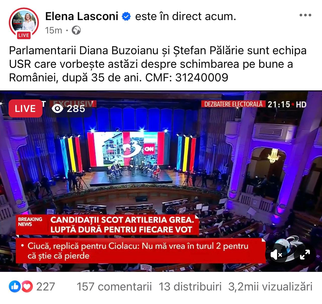The image size is (322, 304).
Task: Click the Breaking News headline banner
Action: coord(107,225)
